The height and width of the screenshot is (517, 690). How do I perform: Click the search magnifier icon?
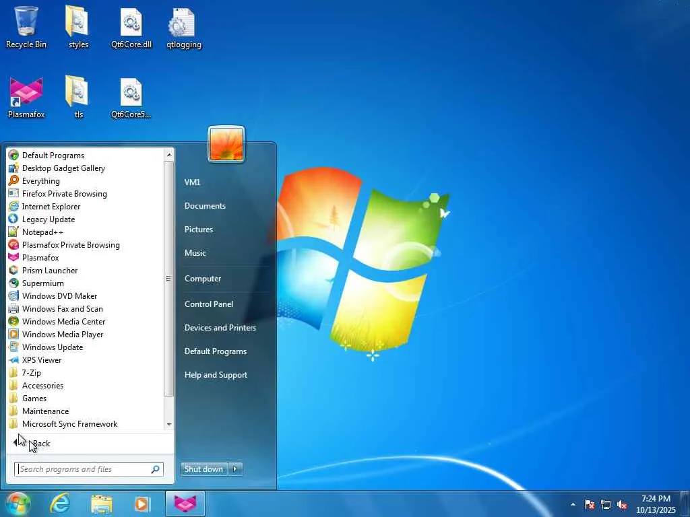156,469
